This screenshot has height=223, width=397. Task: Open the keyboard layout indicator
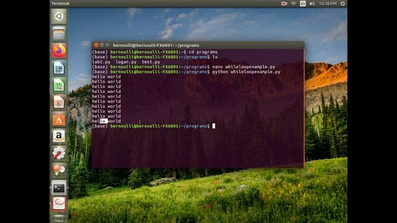(303, 4)
